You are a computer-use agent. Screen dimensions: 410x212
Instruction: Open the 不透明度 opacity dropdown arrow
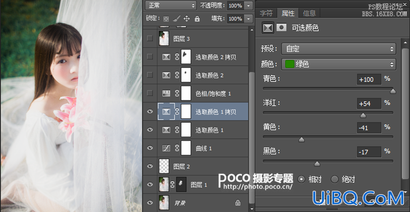pos(248,5)
